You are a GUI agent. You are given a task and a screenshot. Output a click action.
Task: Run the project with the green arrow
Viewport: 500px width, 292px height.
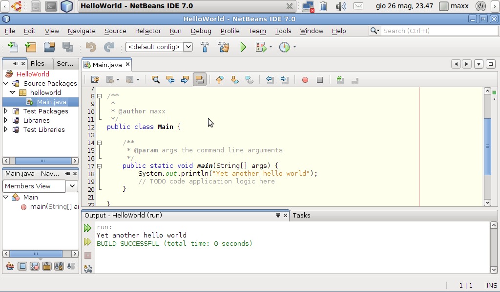click(x=243, y=47)
